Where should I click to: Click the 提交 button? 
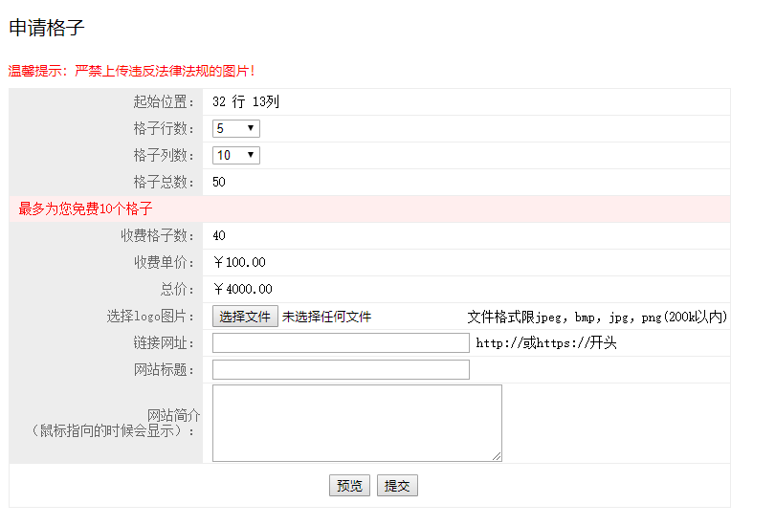tap(397, 486)
